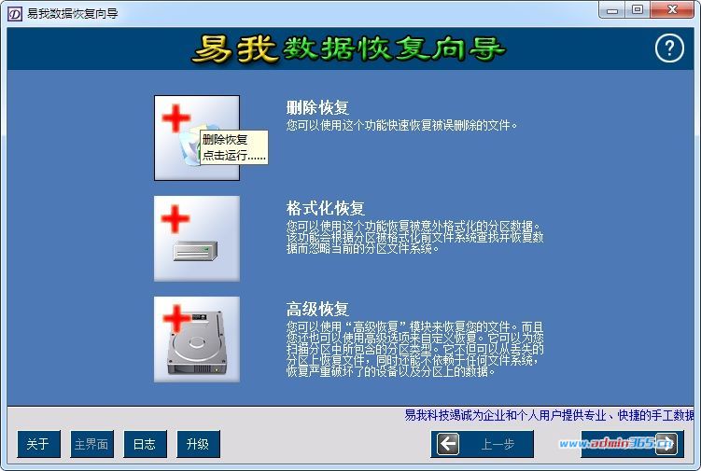Start 高级恢复 hard disk icon
701x471 pixels.
[197, 339]
